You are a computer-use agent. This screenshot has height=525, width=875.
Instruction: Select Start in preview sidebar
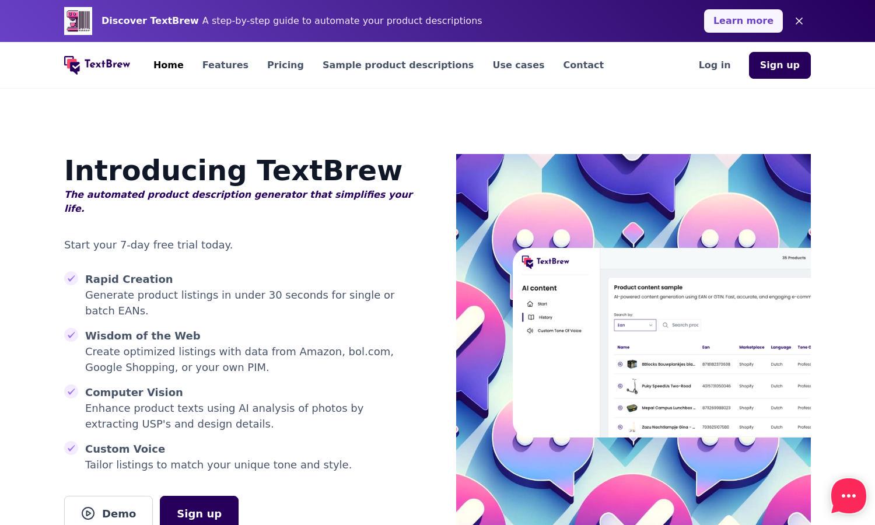[x=537, y=304]
